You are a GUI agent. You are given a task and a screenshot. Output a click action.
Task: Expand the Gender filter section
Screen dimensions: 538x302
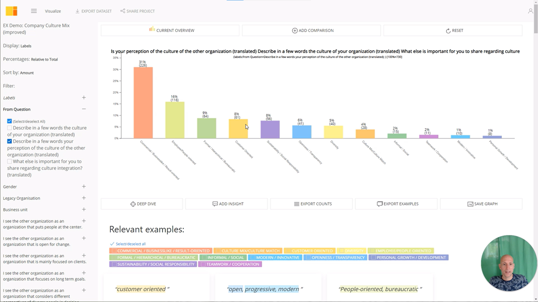pyautogui.click(x=84, y=186)
